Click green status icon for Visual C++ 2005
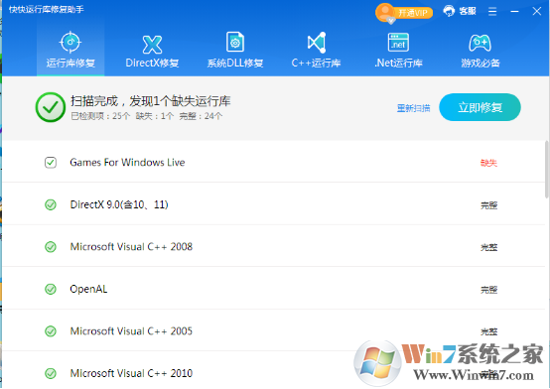 pyautogui.click(x=51, y=331)
